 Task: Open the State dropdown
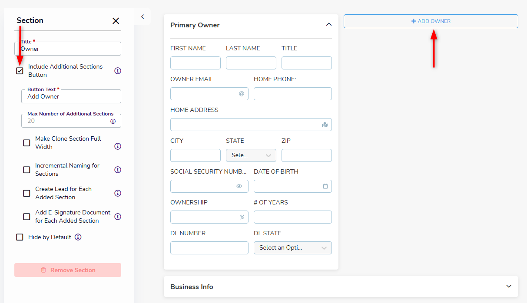coord(251,155)
